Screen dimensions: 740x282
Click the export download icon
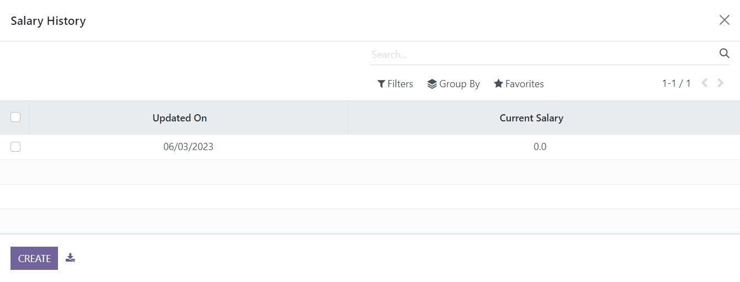tap(70, 258)
